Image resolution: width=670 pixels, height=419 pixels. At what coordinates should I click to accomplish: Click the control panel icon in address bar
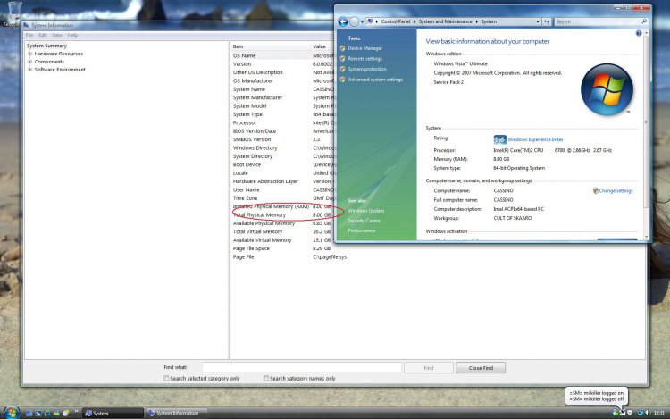click(x=370, y=21)
